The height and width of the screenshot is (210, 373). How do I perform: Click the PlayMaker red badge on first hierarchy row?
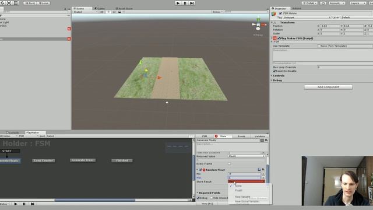69,29
